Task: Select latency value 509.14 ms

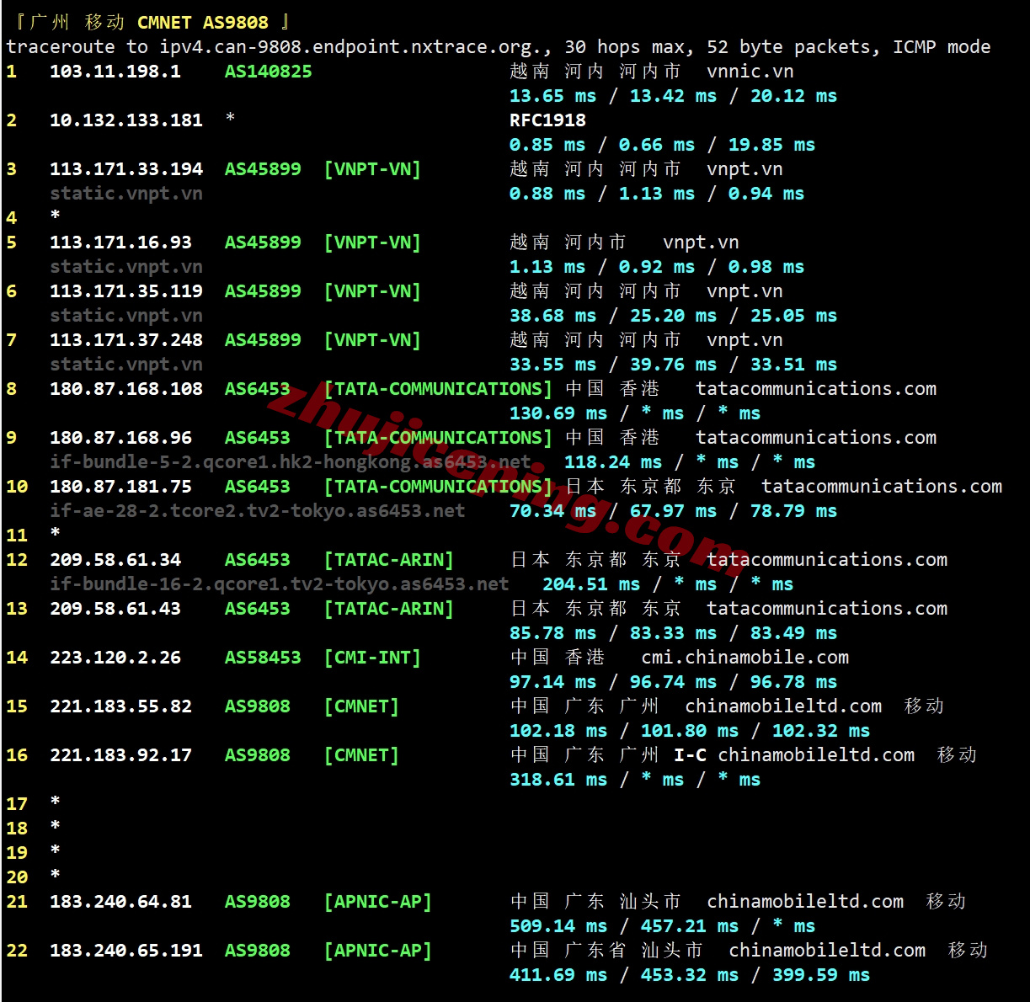Action: coord(558,926)
